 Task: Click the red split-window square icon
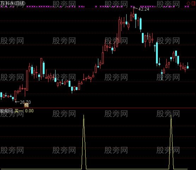point(194,3)
